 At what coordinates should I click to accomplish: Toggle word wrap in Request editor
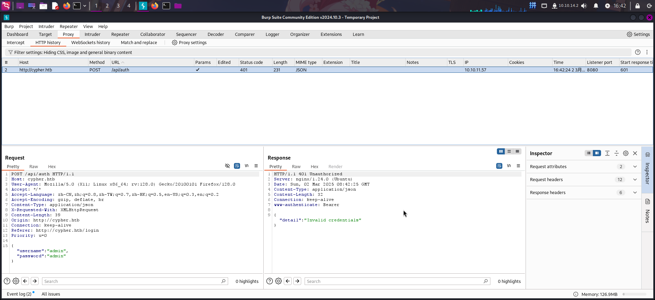pyautogui.click(x=237, y=166)
